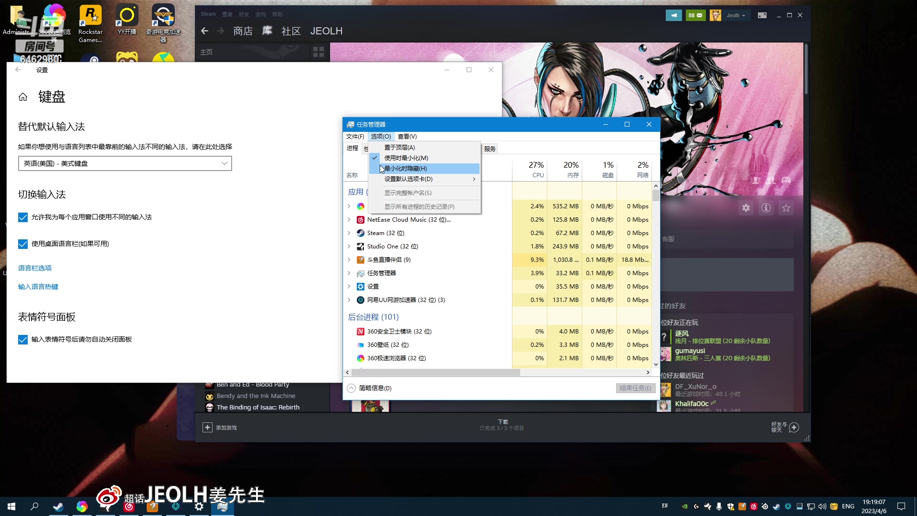Open Steam game settings gear icon
917x516 pixels.
(x=746, y=208)
